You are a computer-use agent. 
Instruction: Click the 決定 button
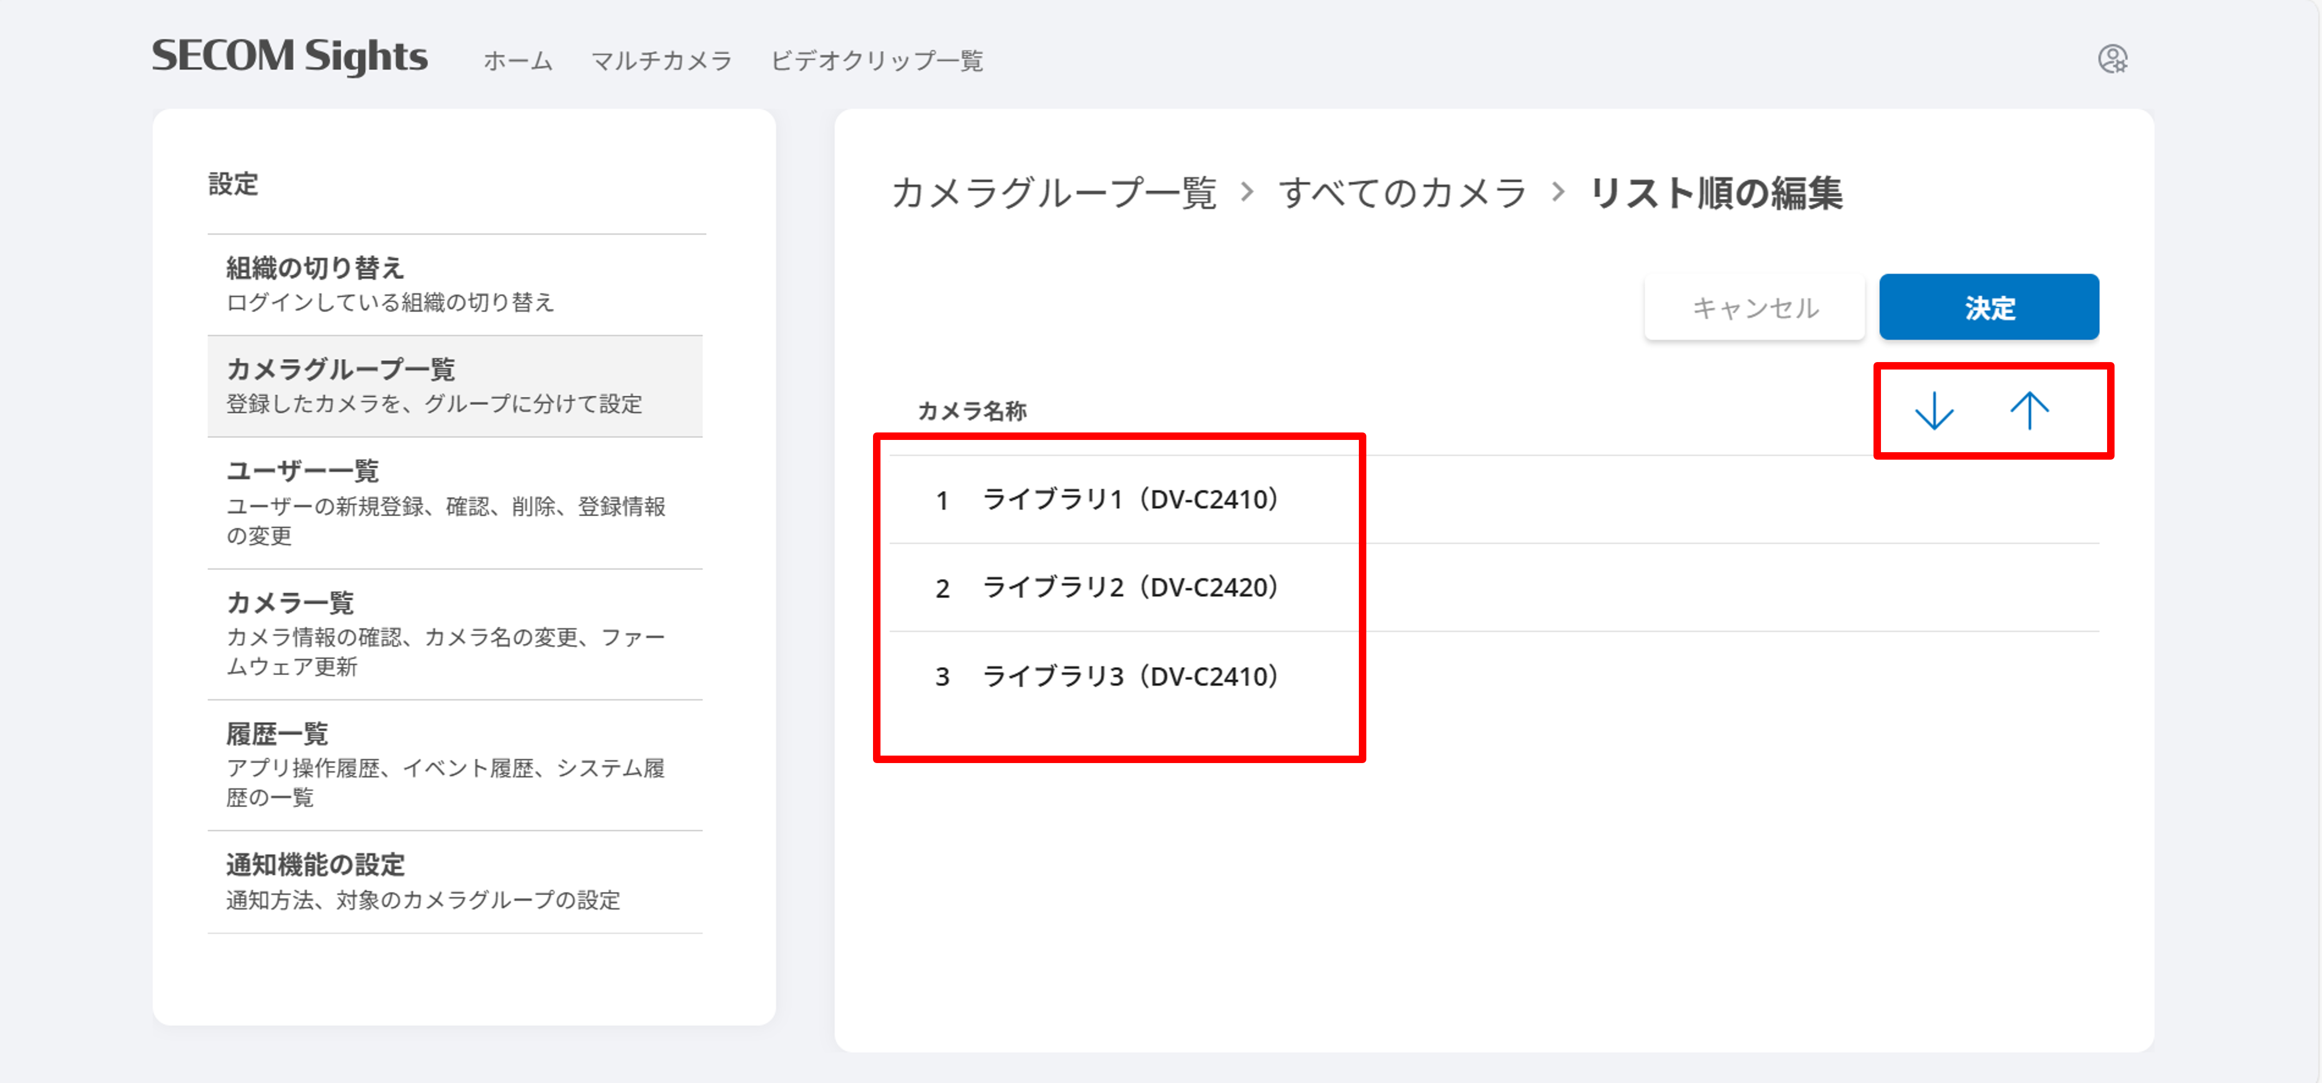[x=1989, y=307]
